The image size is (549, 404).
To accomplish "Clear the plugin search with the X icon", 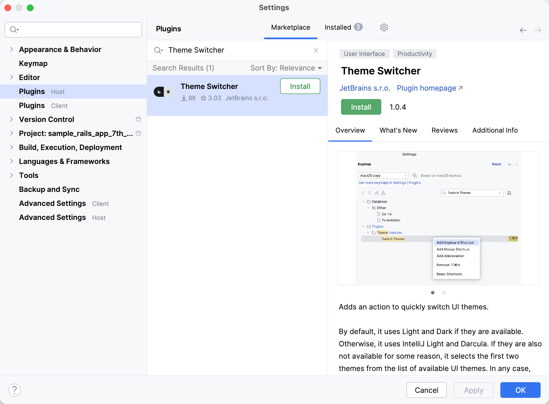I will (x=316, y=50).
